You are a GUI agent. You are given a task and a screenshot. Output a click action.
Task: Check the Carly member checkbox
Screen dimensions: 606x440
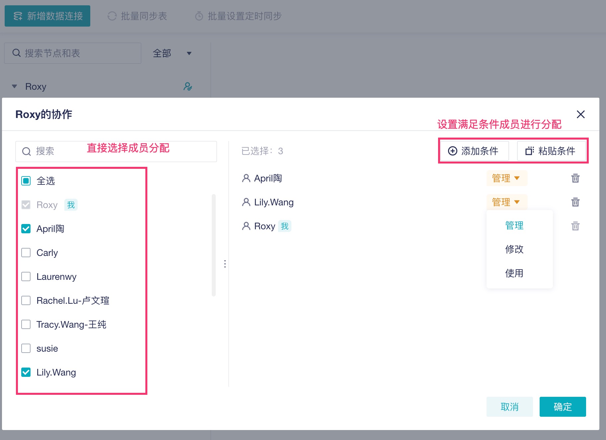26,253
